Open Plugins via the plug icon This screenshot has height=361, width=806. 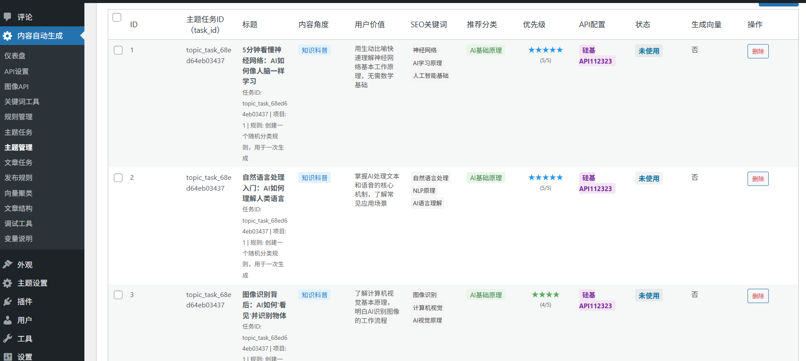[x=7, y=301]
